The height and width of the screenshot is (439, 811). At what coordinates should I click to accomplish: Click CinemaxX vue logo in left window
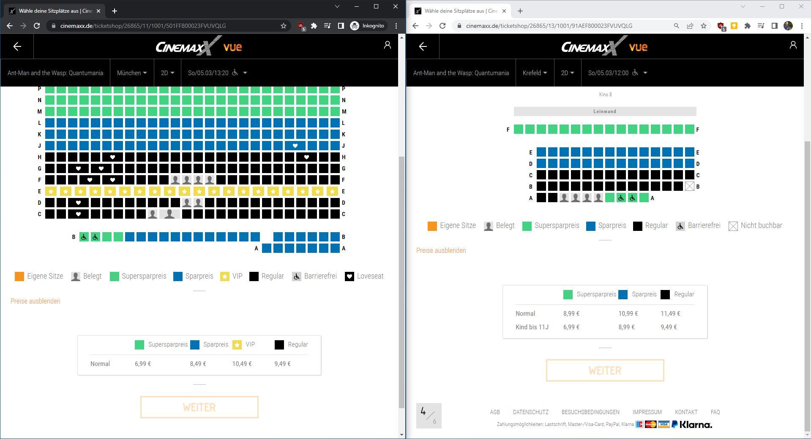pyautogui.click(x=199, y=46)
